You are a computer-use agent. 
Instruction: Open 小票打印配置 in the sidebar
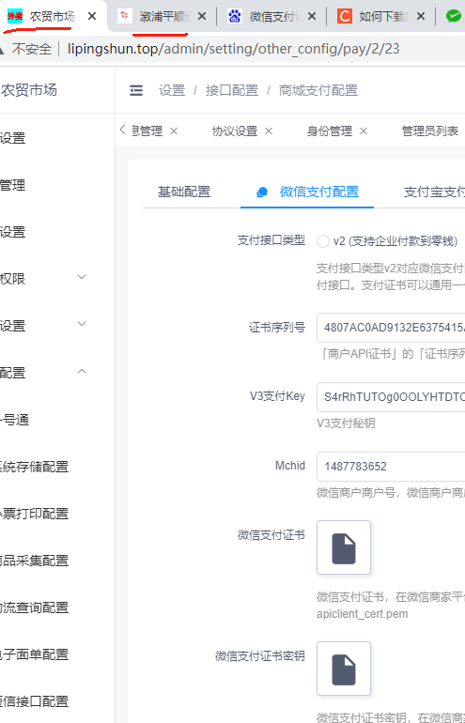(x=34, y=514)
